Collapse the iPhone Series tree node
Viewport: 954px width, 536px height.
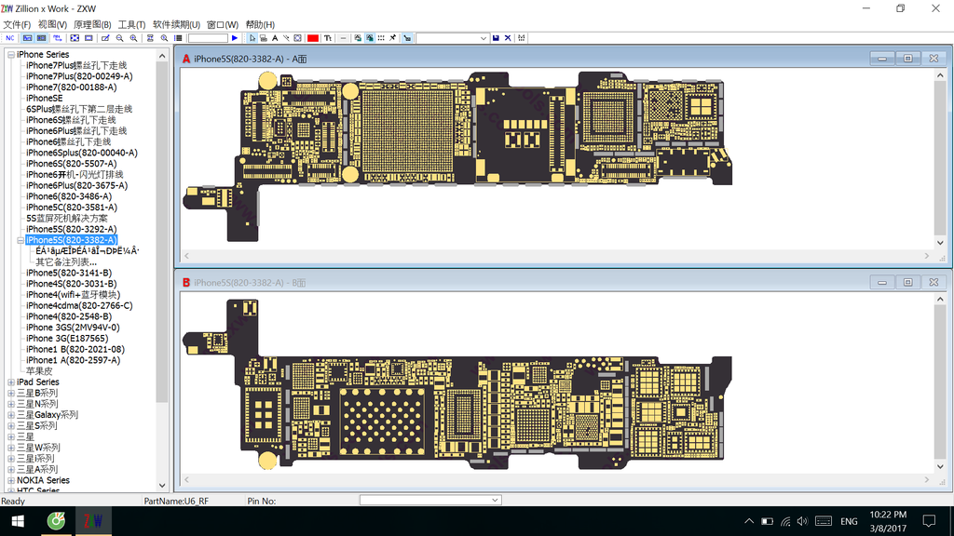(x=11, y=54)
